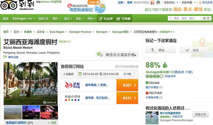
Task: Click the eLong logo
Action: [73, 85]
